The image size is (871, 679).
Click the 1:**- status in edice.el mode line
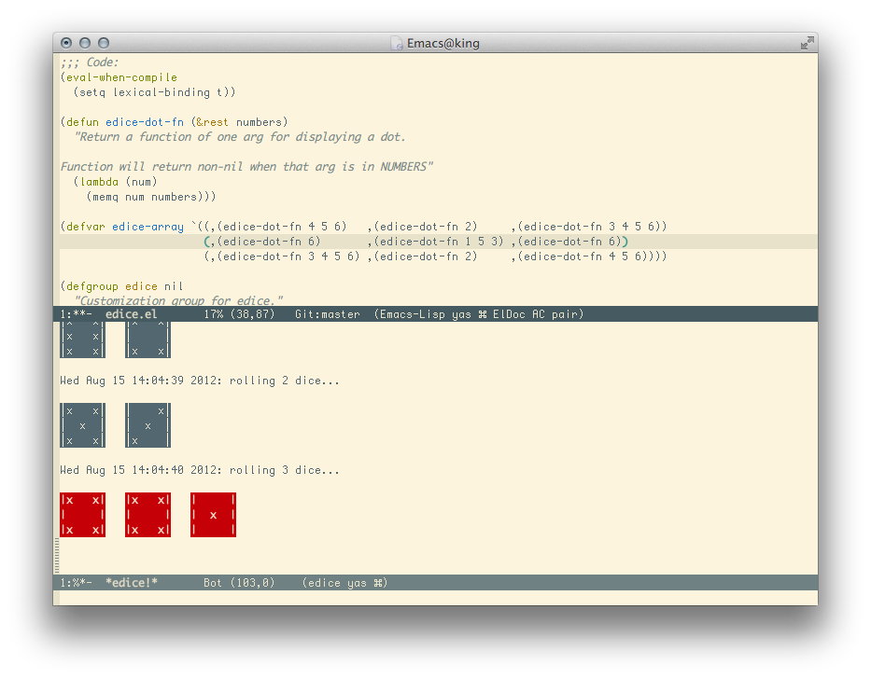[x=77, y=314]
